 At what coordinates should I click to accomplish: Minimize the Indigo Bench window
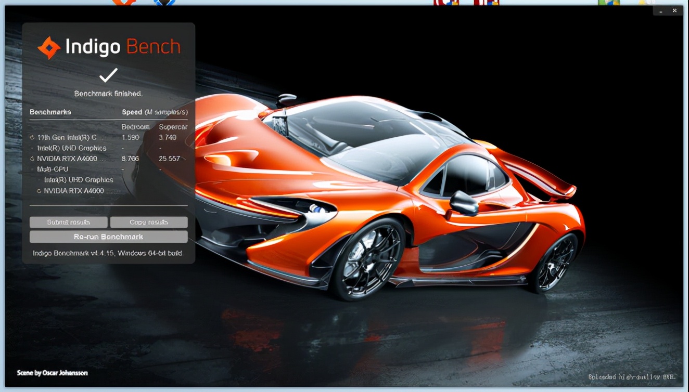pyautogui.click(x=661, y=10)
